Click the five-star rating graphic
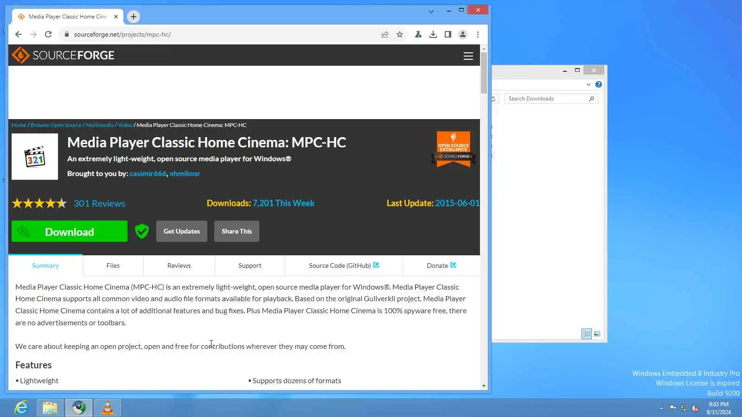 tap(39, 203)
